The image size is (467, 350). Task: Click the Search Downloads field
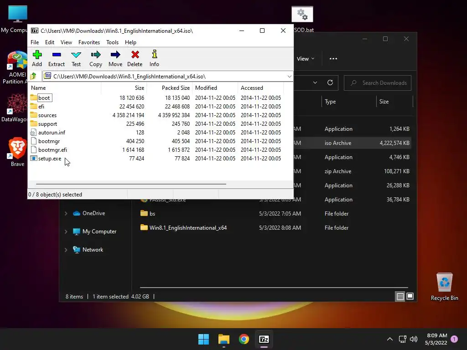click(x=378, y=83)
